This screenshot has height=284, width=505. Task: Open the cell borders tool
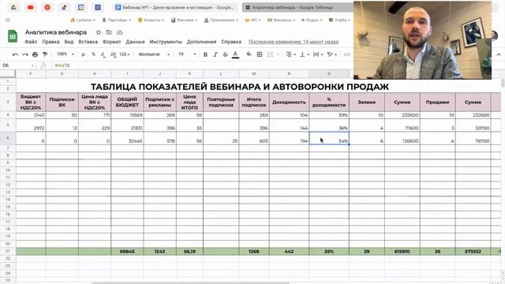click(x=260, y=54)
